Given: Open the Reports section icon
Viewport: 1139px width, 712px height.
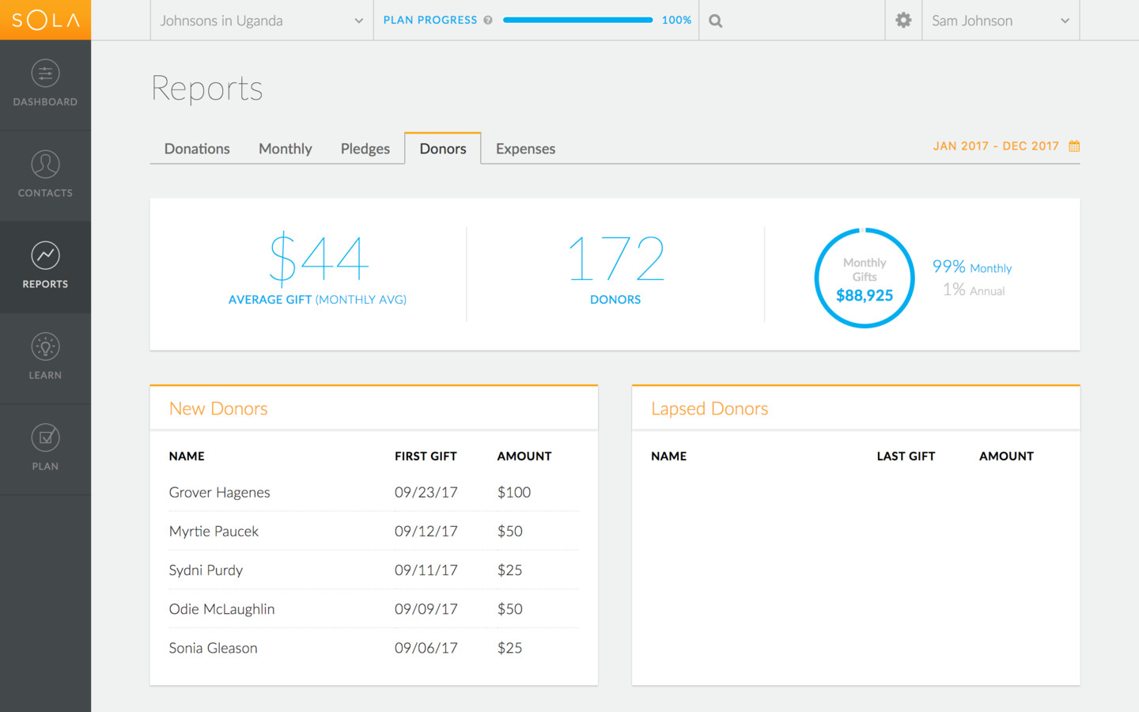Looking at the screenshot, I should click(45, 256).
